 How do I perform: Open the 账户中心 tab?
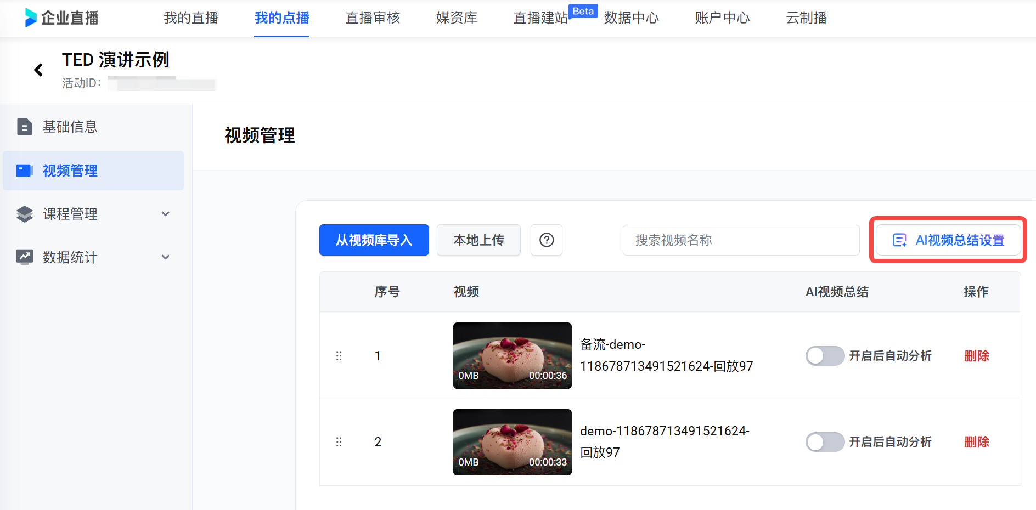click(722, 18)
